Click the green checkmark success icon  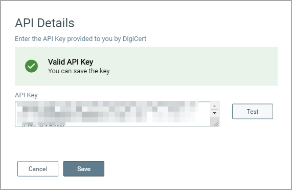coord(32,66)
